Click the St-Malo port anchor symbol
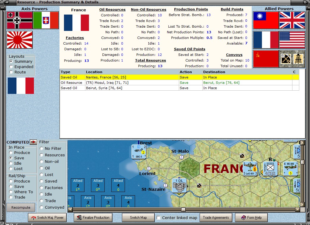The width and height of the screenshot is (310, 225). [181, 158]
